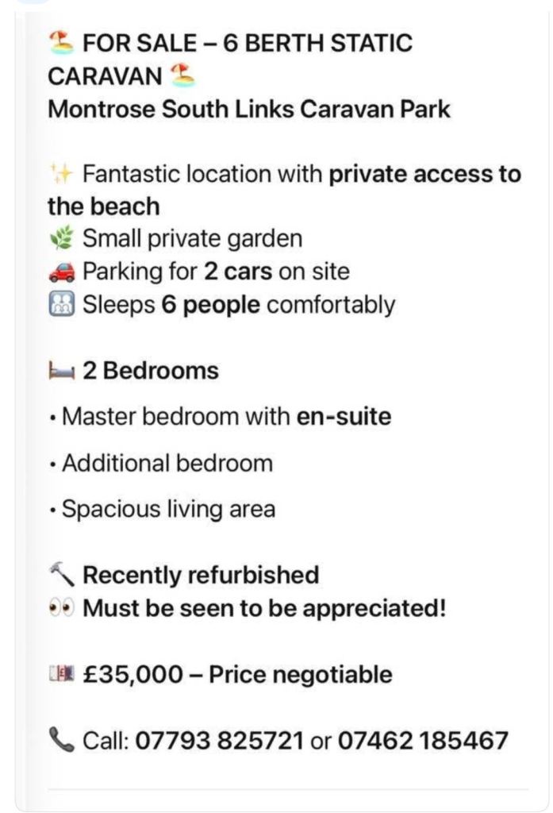
Task: Click the beach umbrella emoji after CARAVAN
Action: tap(182, 76)
